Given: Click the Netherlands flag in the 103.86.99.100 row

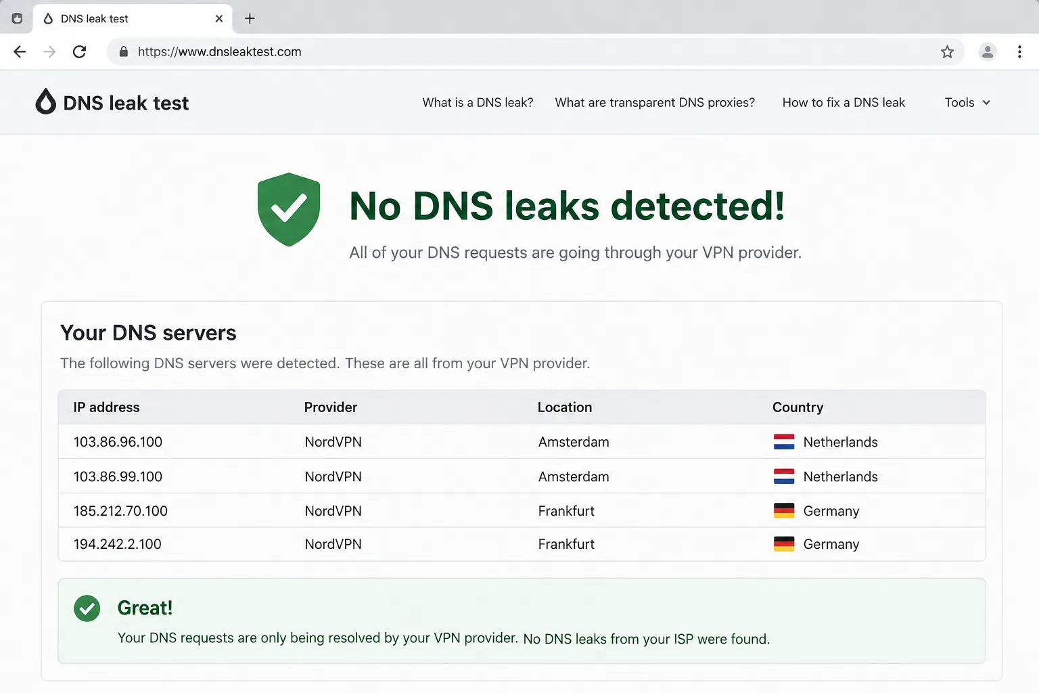Looking at the screenshot, I should pos(784,476).
